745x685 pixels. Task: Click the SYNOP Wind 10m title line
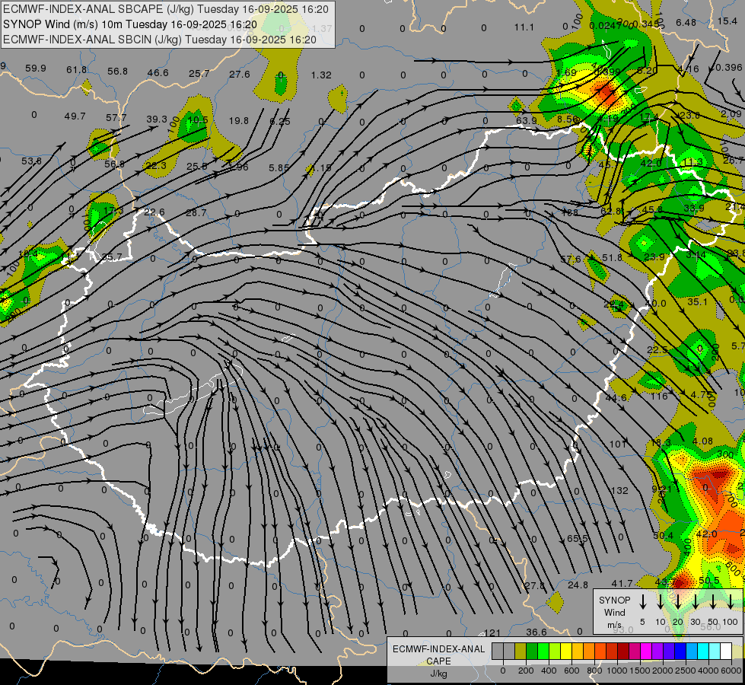pyautogui.click(x=129, y=24)
